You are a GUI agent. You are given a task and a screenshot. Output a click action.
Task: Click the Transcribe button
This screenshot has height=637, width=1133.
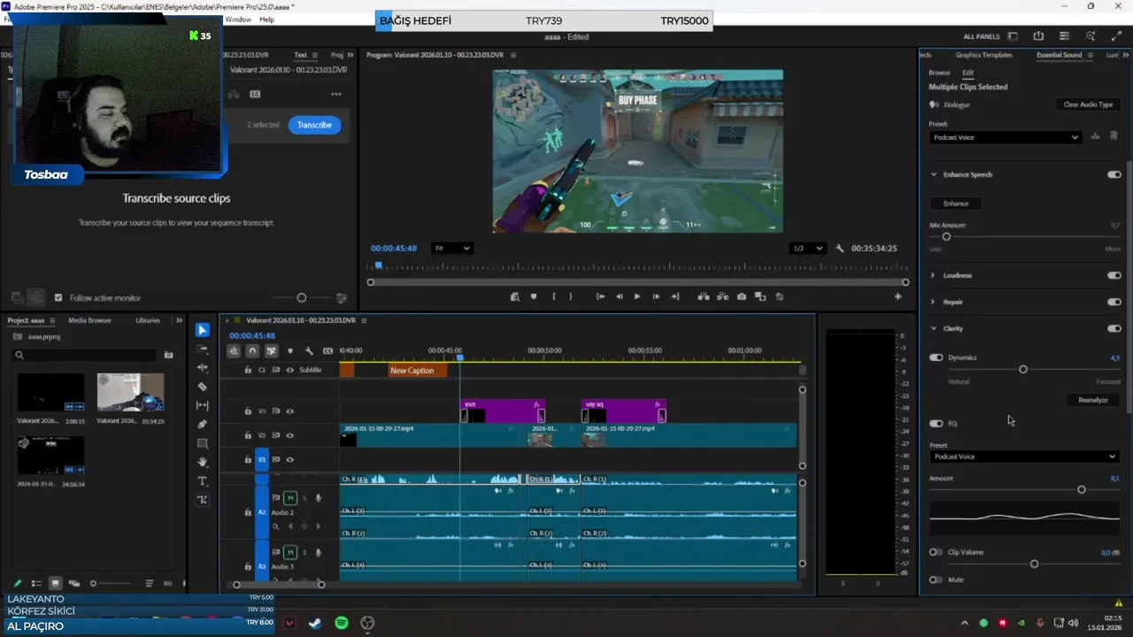click(314, 125)
